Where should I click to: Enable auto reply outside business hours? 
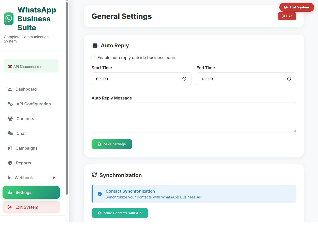pos(93,58)
